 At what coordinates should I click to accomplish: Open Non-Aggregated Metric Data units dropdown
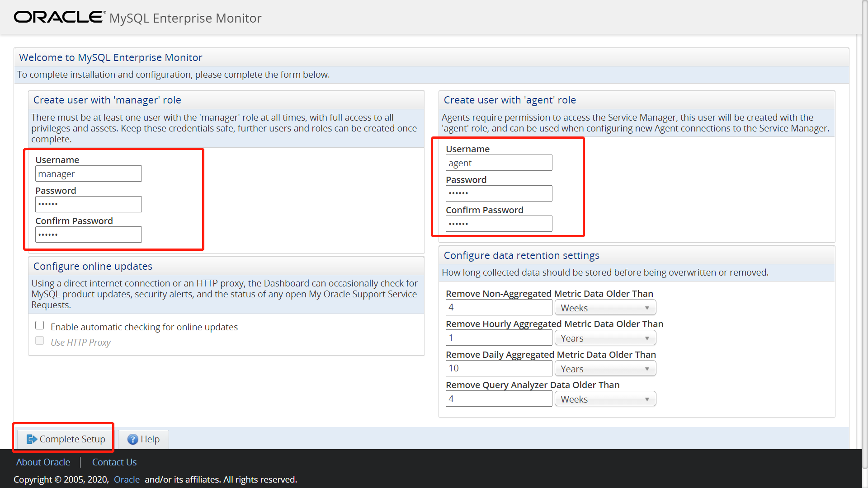[605, 308]
